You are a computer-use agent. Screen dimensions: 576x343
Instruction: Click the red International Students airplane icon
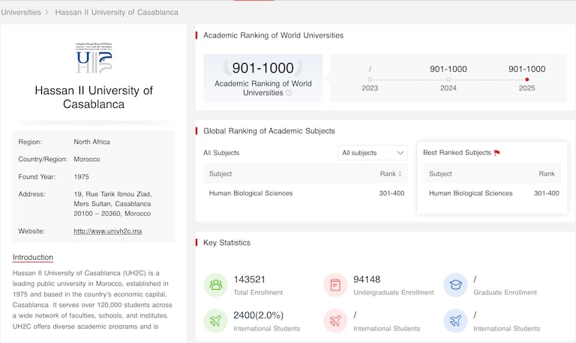(335, 321)
